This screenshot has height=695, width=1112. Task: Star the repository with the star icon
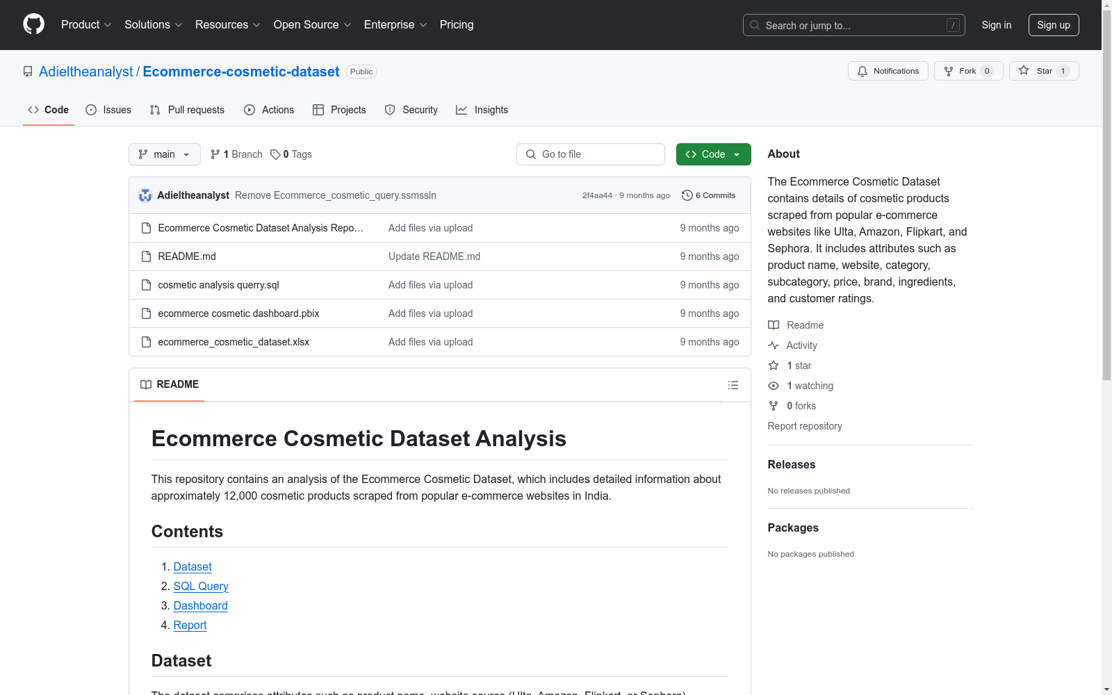(x=1024, y=70)
